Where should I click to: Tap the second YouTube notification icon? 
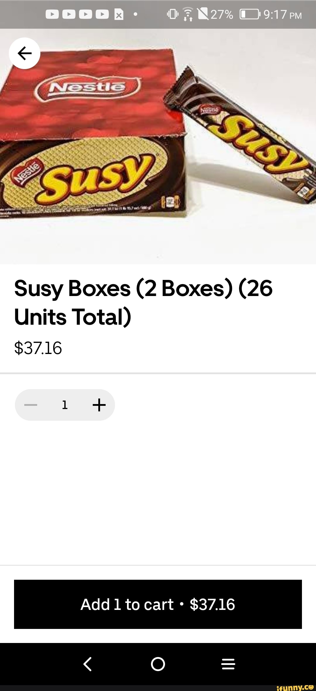click(x=69, y=14)
